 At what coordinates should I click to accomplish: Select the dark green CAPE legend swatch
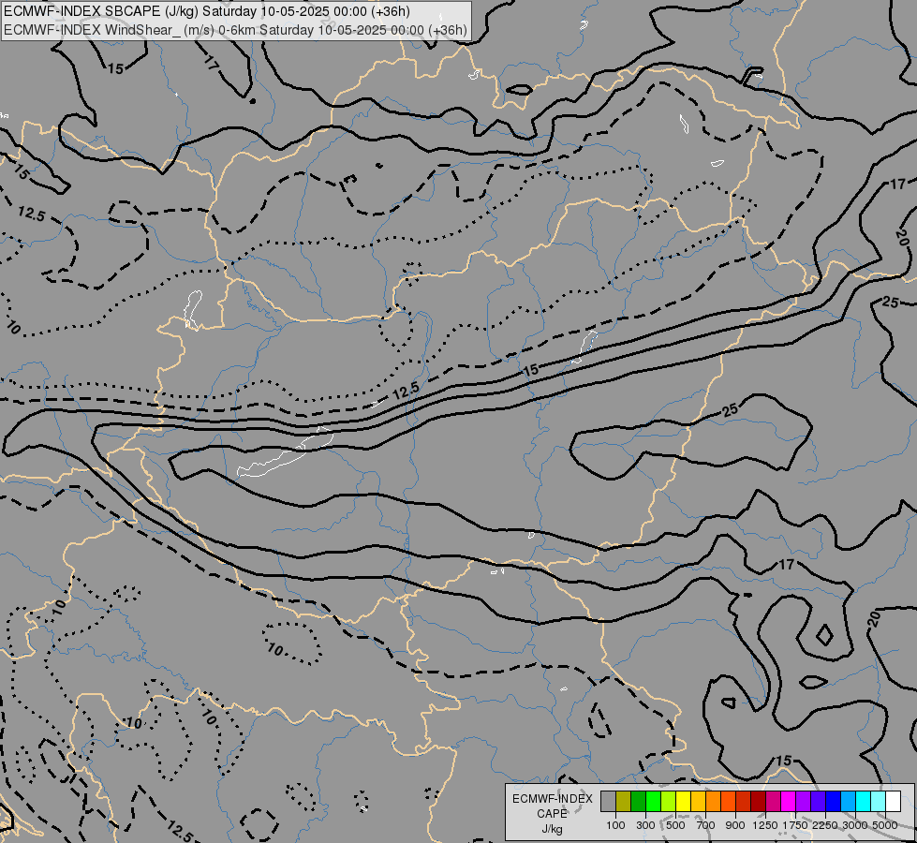click(x=639, y=801)
